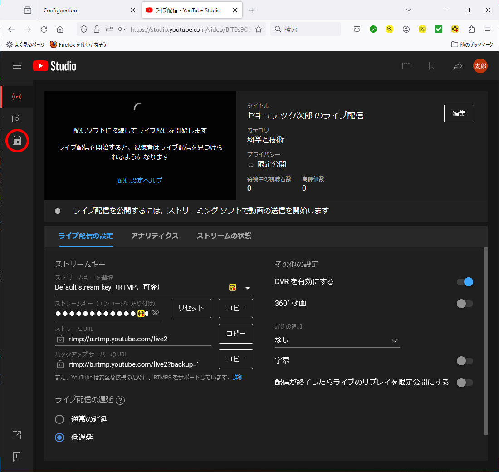499x472 pixels.
Task: Copy the stream key with コピー button
Action: [x=236, y=308]
